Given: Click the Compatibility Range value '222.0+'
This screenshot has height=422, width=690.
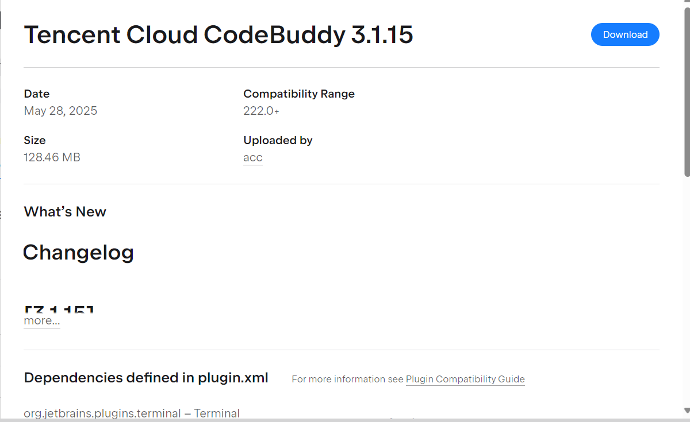Looking at the screenshot, I should 261,110.
